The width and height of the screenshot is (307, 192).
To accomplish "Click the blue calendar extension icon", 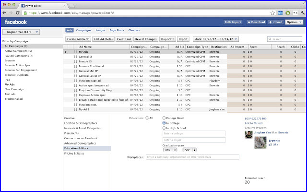I will 280,13.
